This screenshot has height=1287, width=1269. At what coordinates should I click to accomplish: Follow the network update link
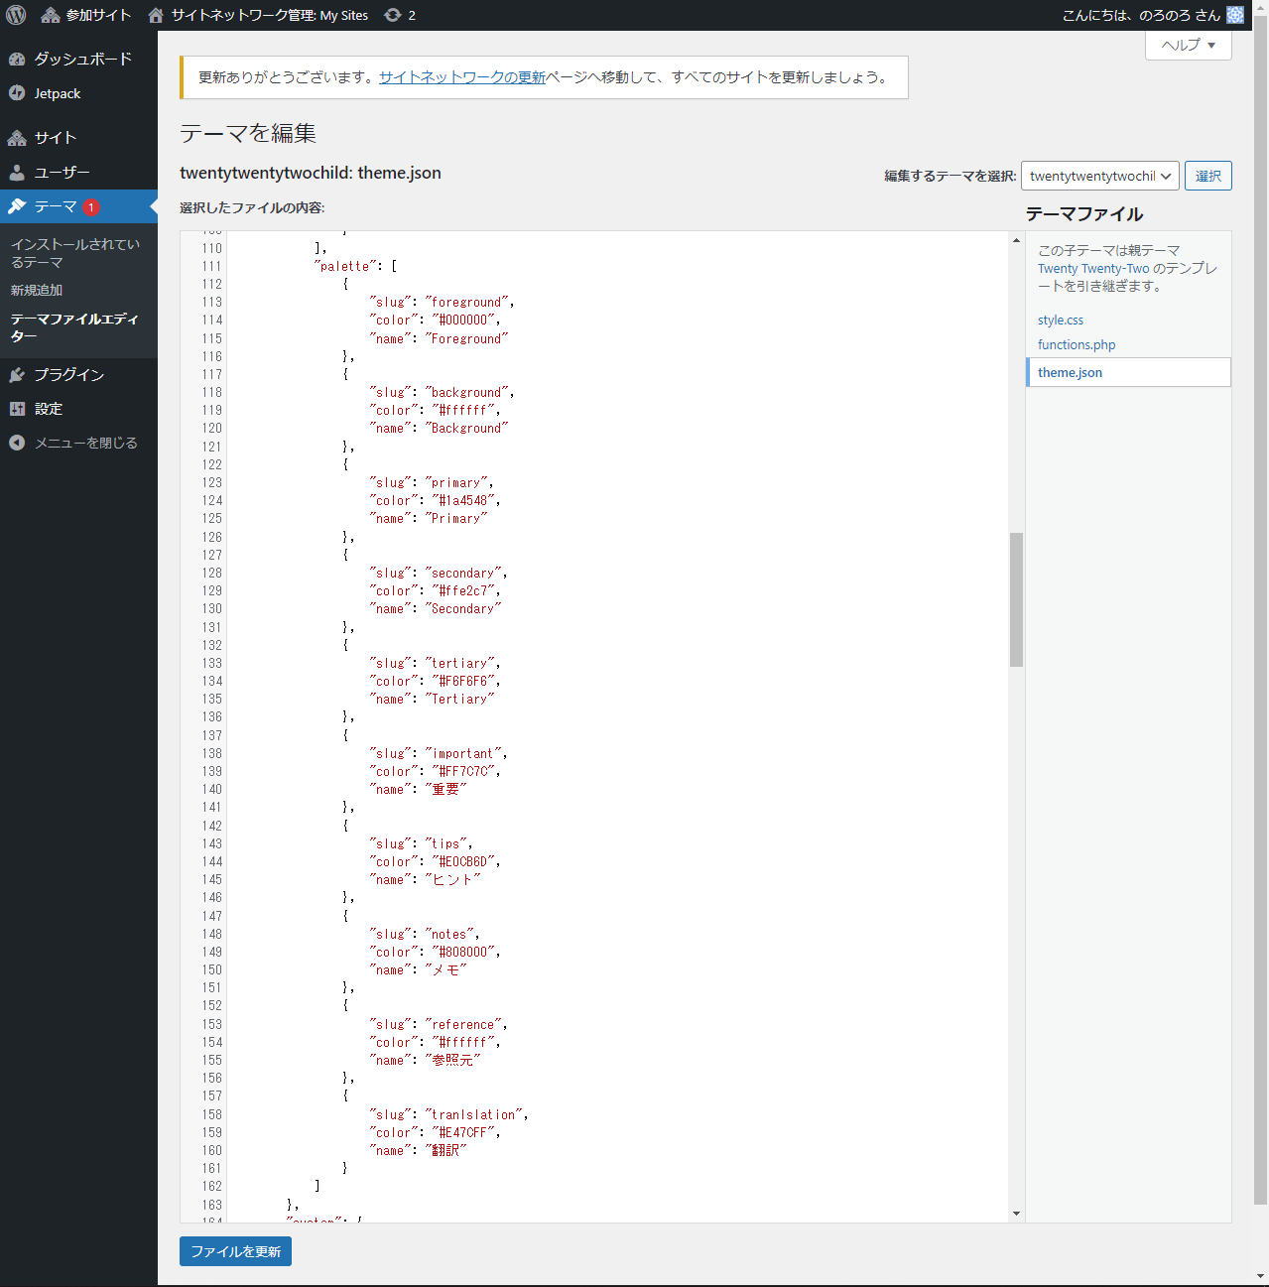click(462, 77)
